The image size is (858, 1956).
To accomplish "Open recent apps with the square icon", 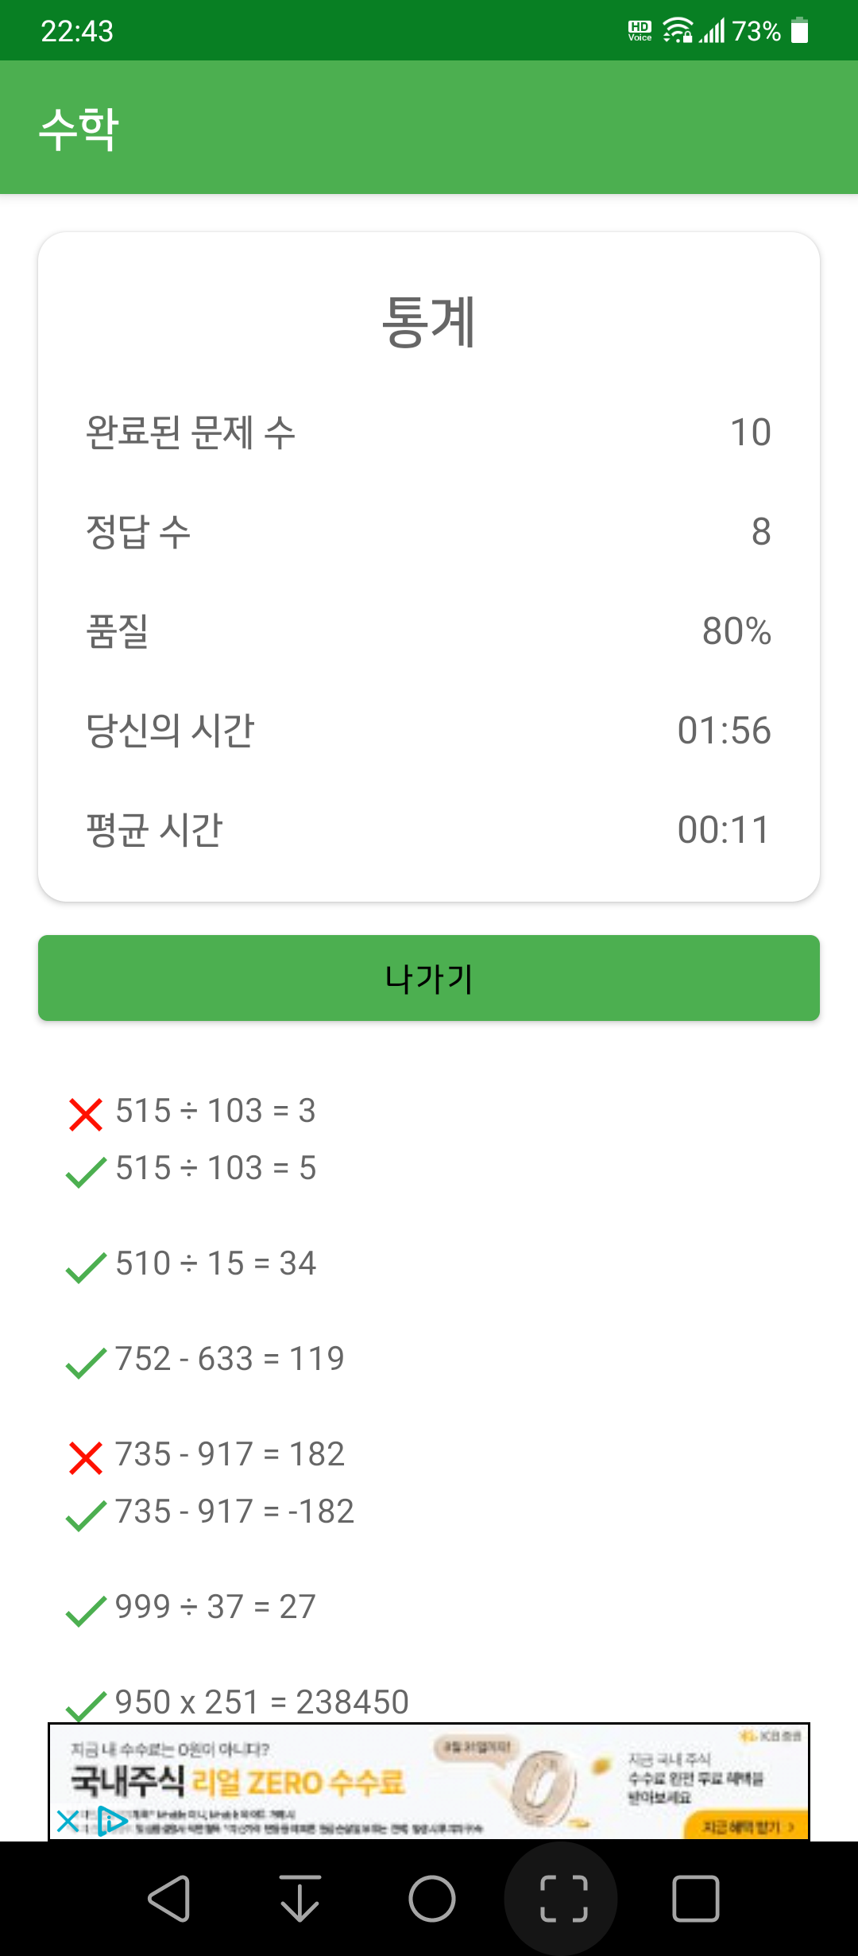I will 696,1899.
